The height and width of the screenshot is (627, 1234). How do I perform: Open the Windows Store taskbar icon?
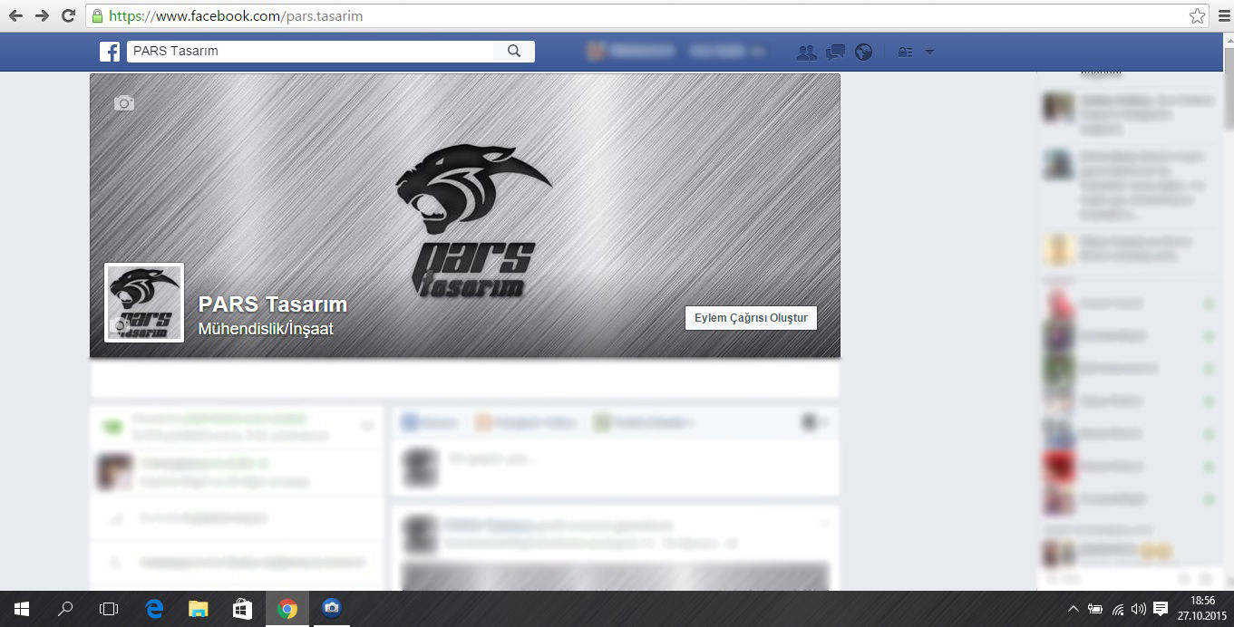[x=242, y=609]
